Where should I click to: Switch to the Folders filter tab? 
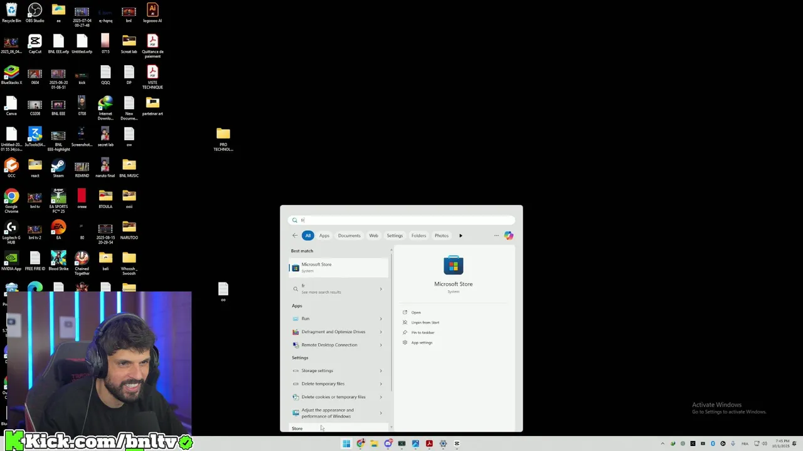[418, 236]
